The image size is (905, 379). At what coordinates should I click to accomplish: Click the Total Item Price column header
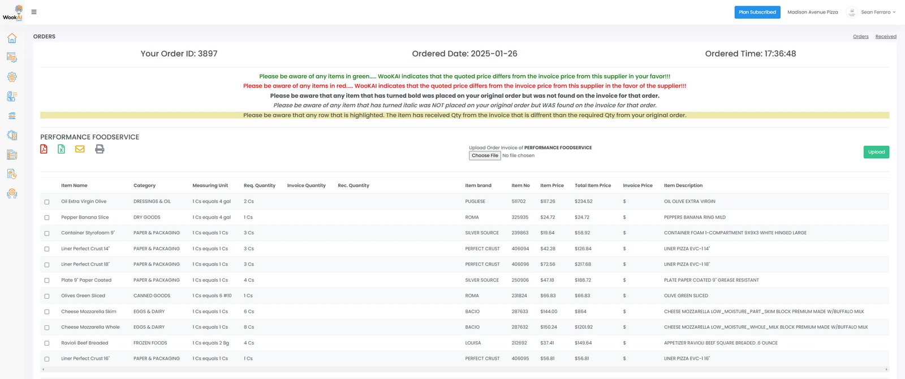[593, 185]
